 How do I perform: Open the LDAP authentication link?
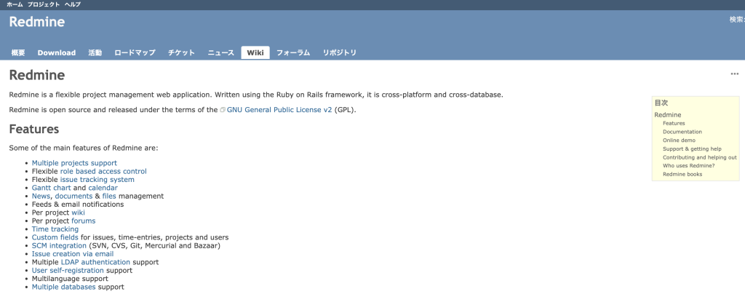click(x=95, y=262)
